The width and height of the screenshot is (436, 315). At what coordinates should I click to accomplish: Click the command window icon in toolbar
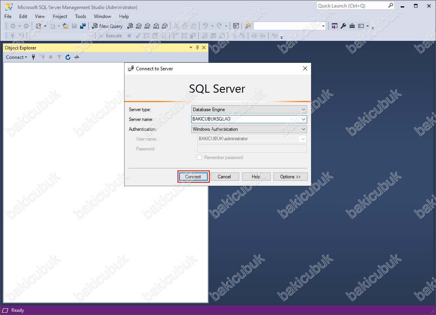point(361,26)
